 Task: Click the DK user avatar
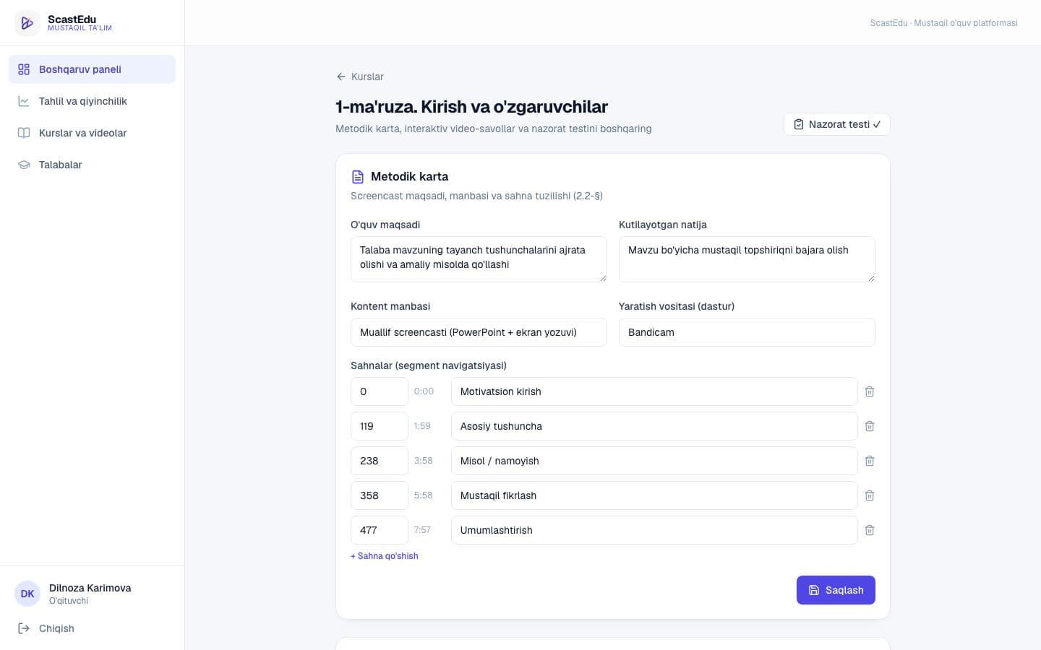pos(27,594)
